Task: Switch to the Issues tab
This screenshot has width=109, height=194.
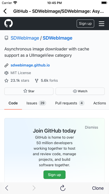Action: click(36, 103)
